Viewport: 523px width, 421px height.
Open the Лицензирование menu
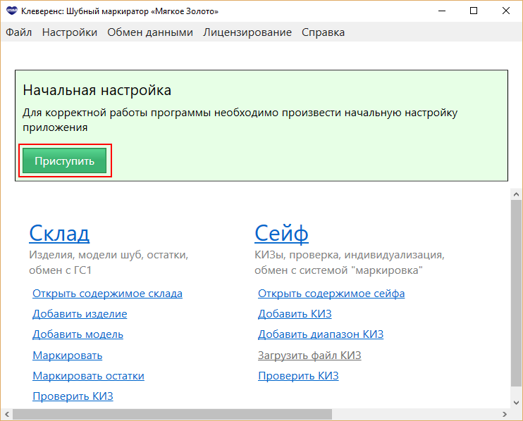(x=247, y=32)
